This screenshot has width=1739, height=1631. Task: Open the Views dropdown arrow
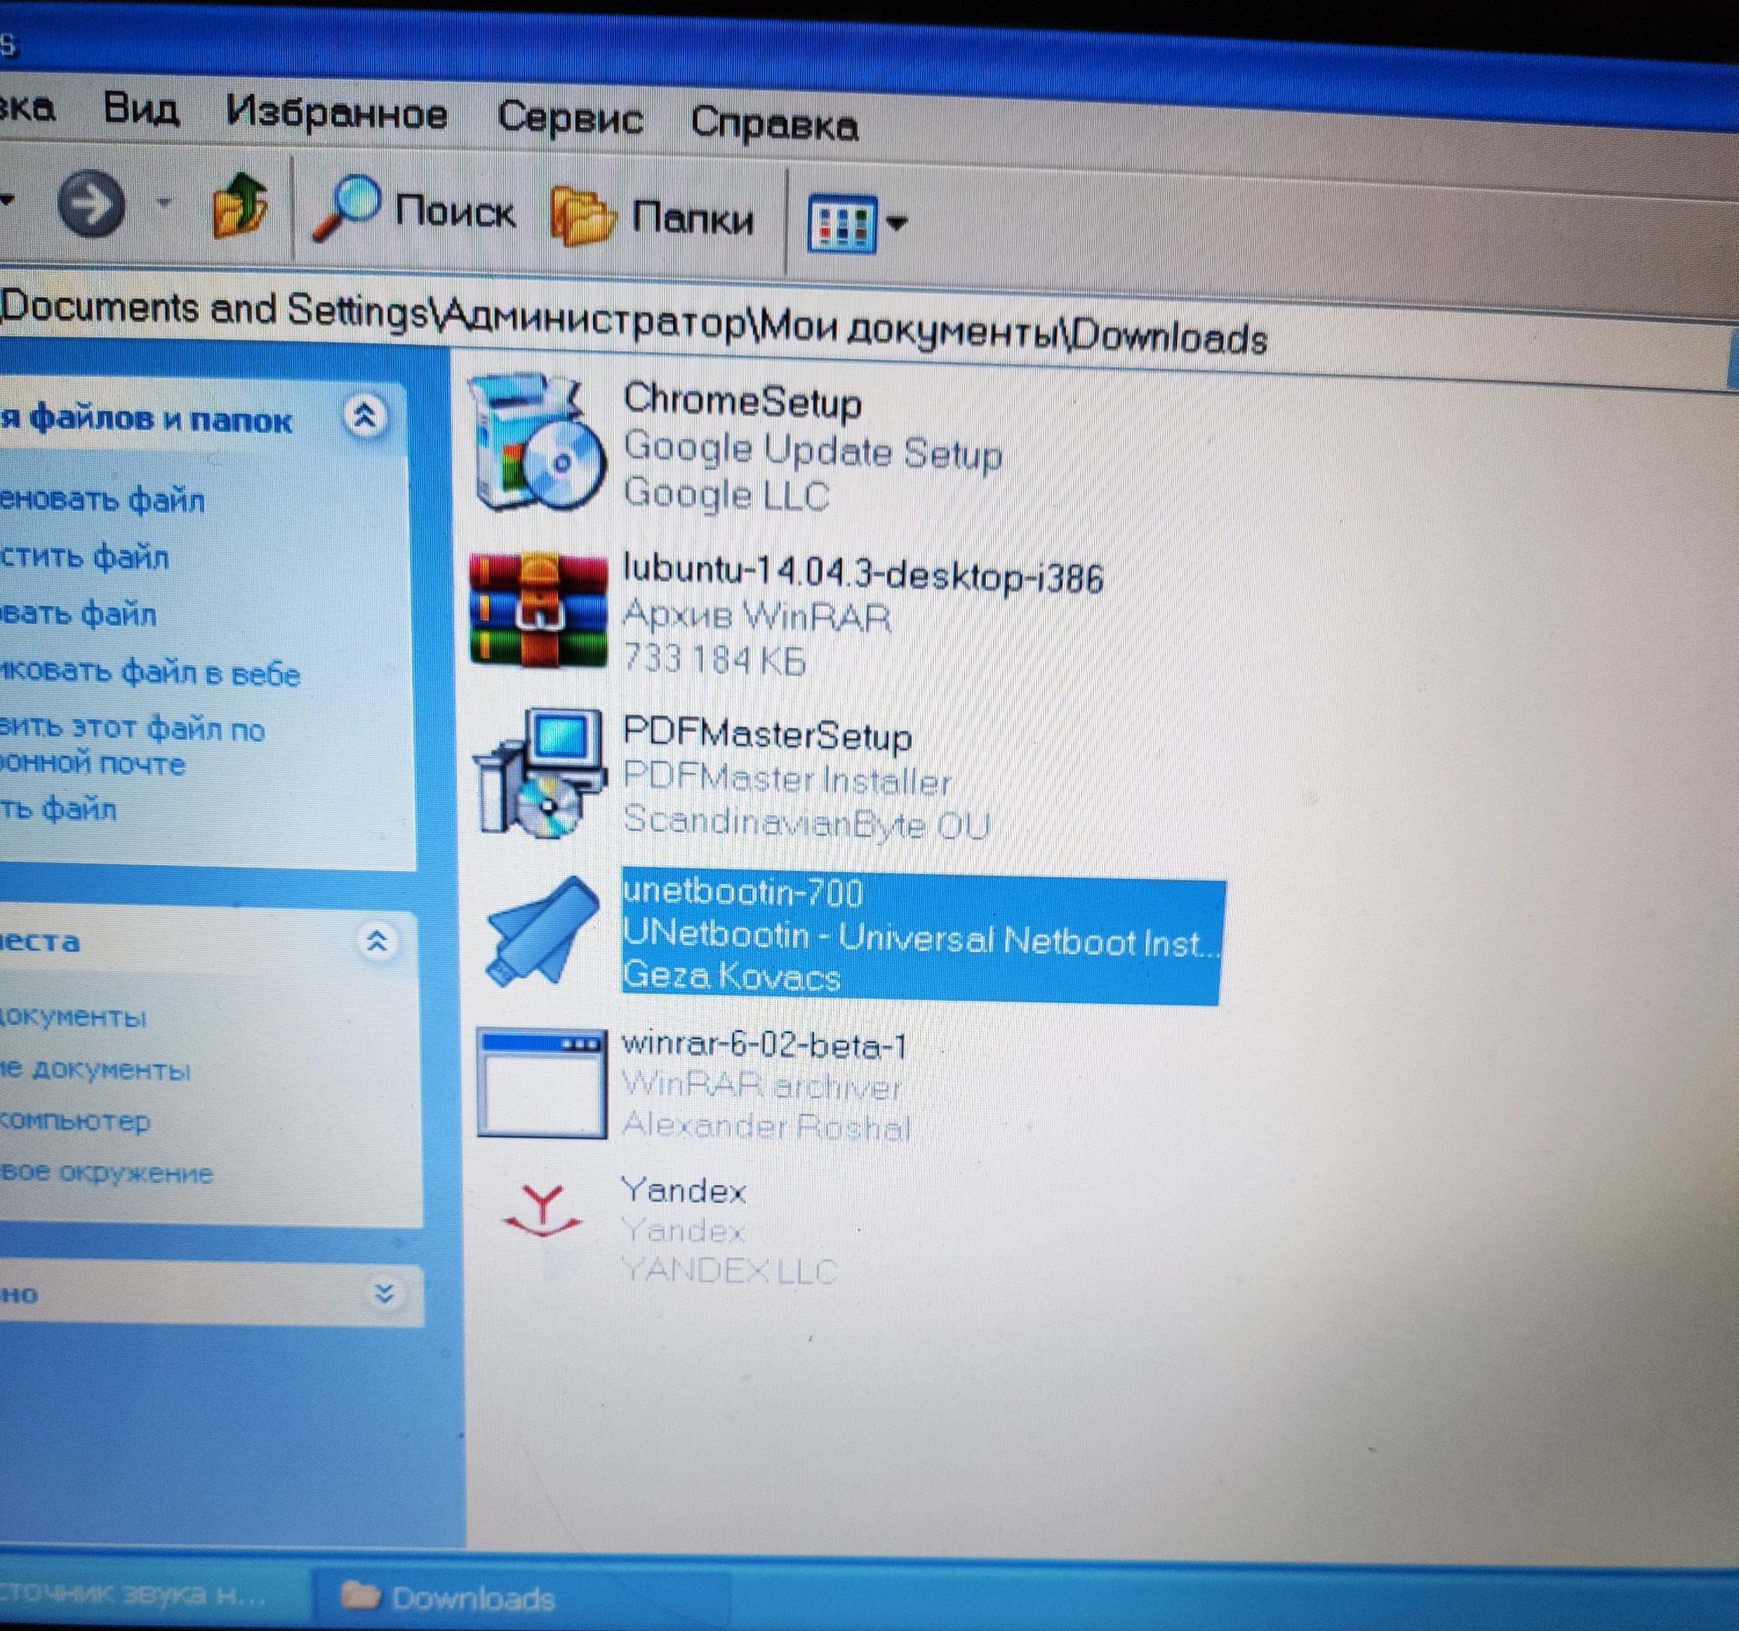896,224
